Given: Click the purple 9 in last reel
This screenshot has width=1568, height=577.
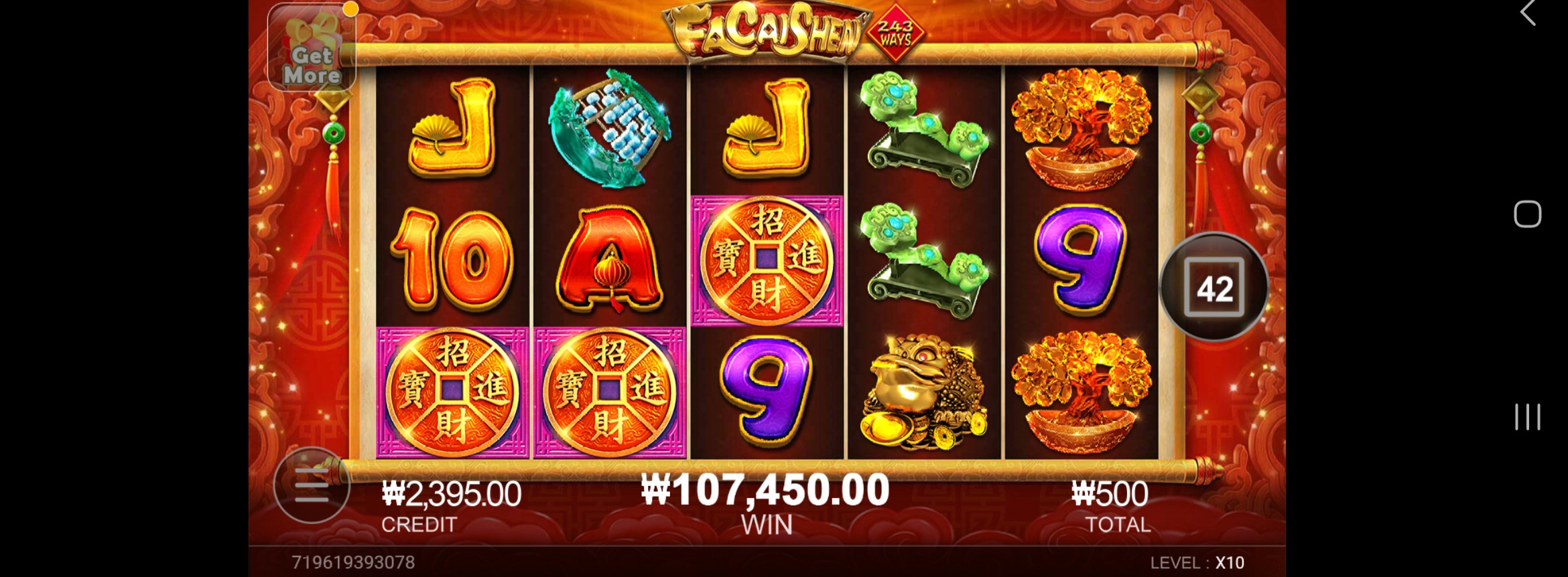Looking at the screenshot, I should click(x=1080, y=260).
